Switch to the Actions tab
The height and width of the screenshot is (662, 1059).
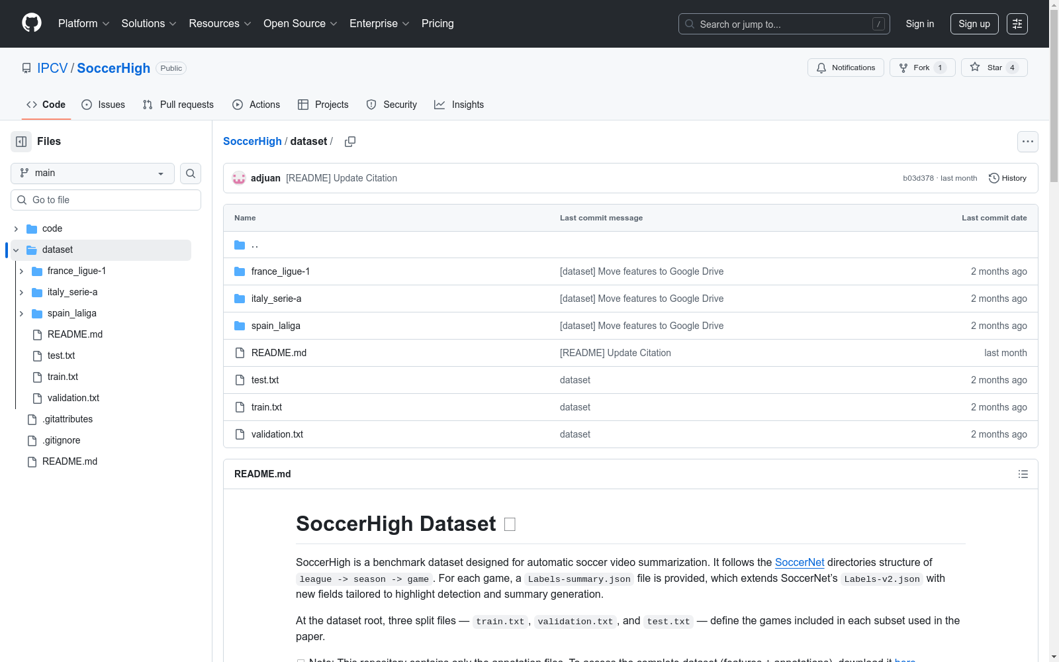coord(256,105)
